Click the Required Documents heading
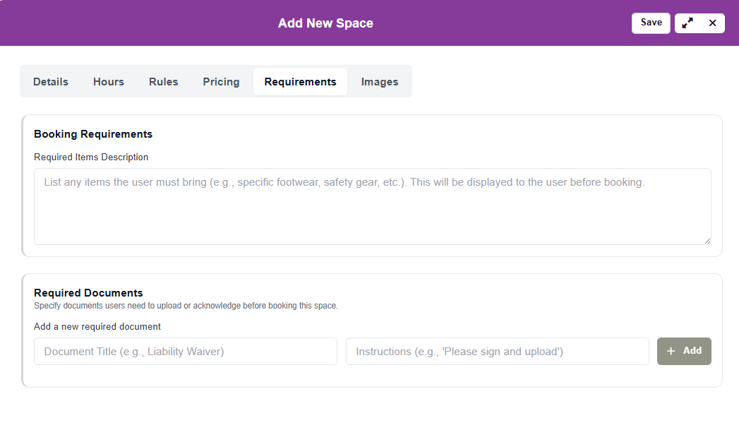 [88, 293]
